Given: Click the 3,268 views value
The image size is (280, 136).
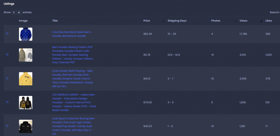Looking at the screenshot, I should coord(243,79).
